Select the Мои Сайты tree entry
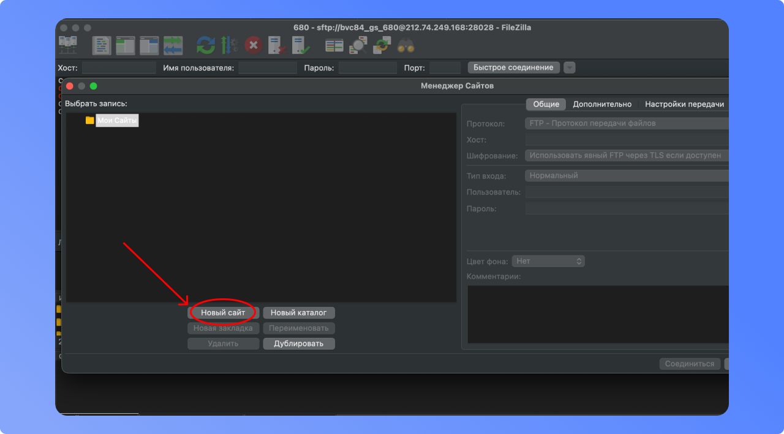Viewport: 784px width, 434px height. click(x=117, y=120)
